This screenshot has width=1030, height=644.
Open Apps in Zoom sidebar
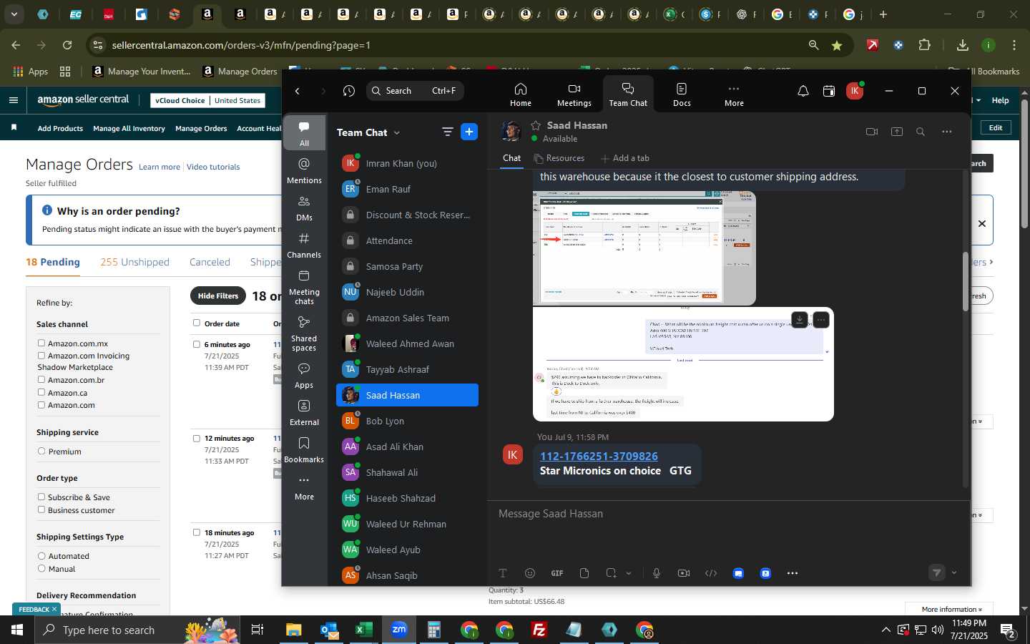304,376
